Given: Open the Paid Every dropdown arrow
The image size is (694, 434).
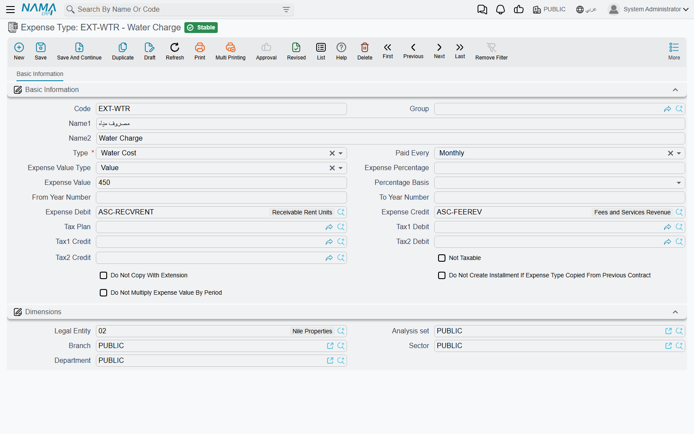Looking at the screenshot, I should (679, 153).
